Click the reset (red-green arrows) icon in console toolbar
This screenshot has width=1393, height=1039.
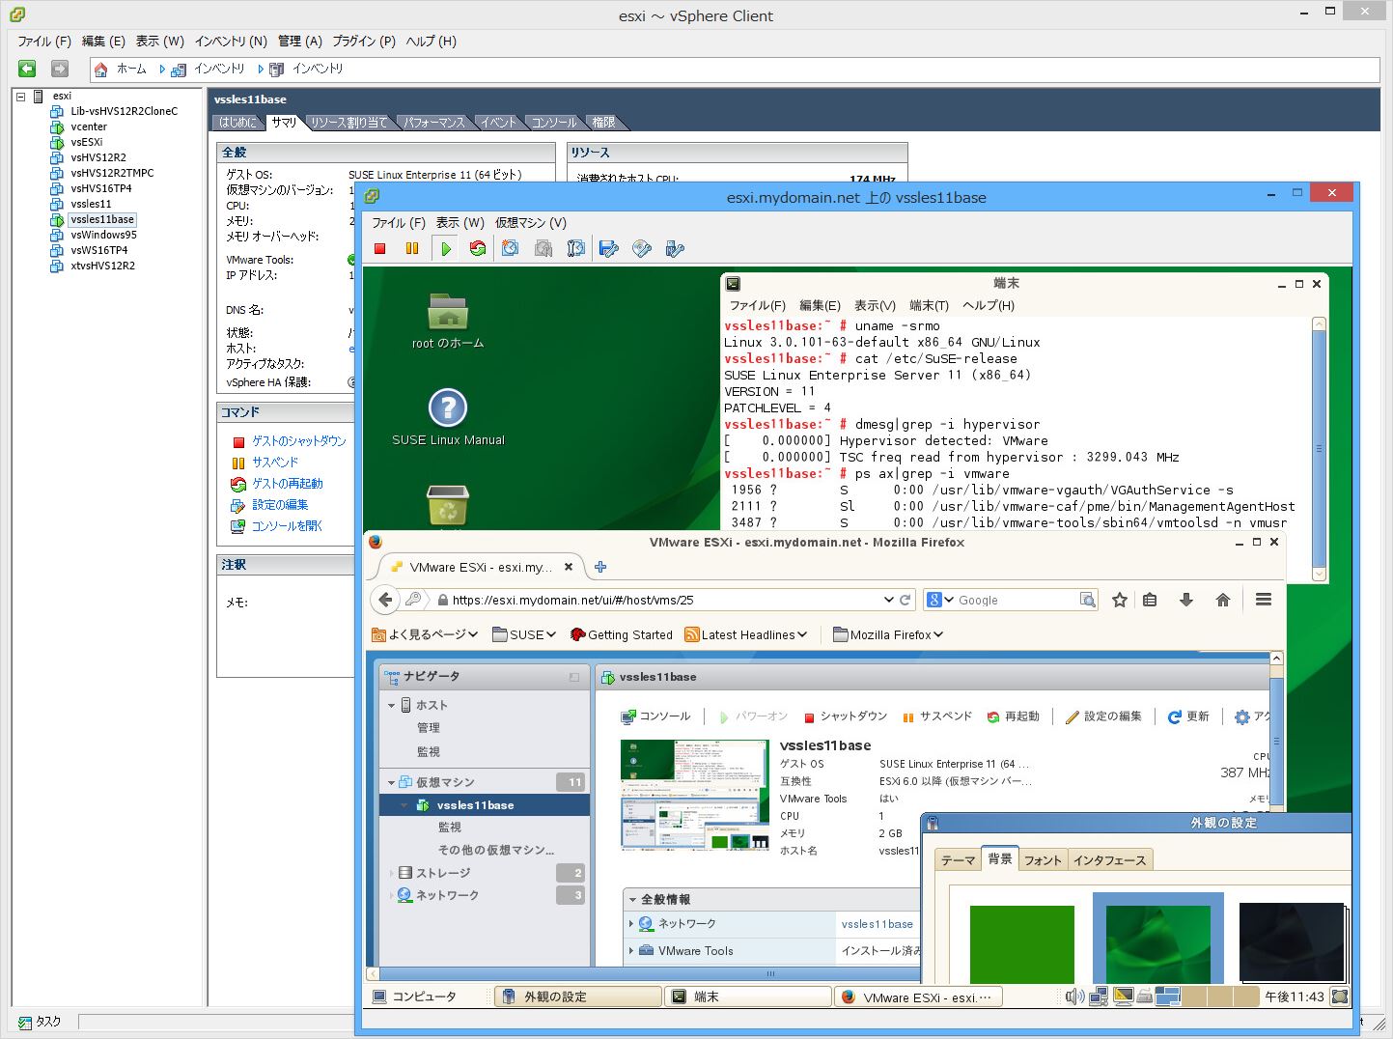pyautogui.click(x=477, y=249)
